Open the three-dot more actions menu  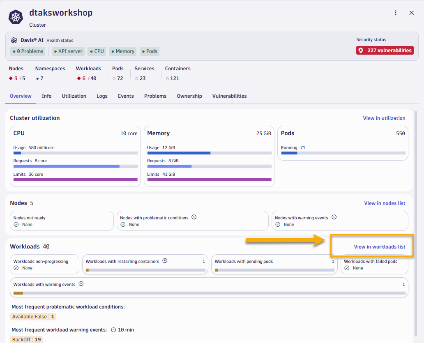pos(396,13)
